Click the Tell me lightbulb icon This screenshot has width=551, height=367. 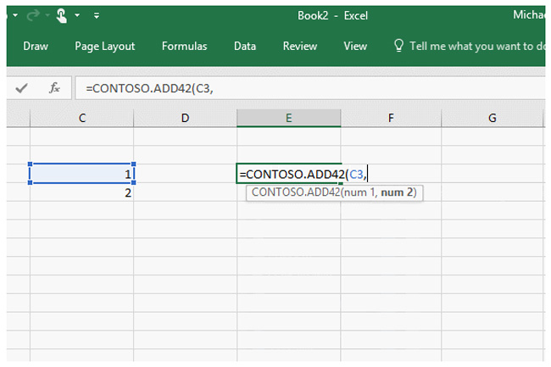click(x=398, y=46)
